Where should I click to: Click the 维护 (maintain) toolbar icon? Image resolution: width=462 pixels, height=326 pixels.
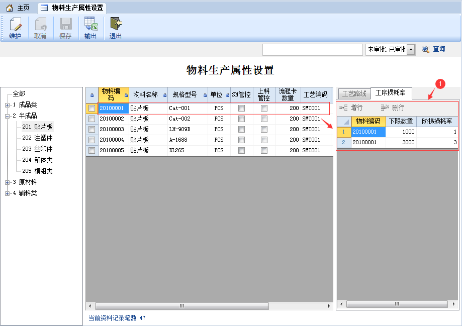(15, 24)
